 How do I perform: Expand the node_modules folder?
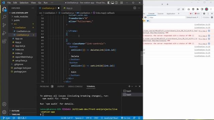21,17
